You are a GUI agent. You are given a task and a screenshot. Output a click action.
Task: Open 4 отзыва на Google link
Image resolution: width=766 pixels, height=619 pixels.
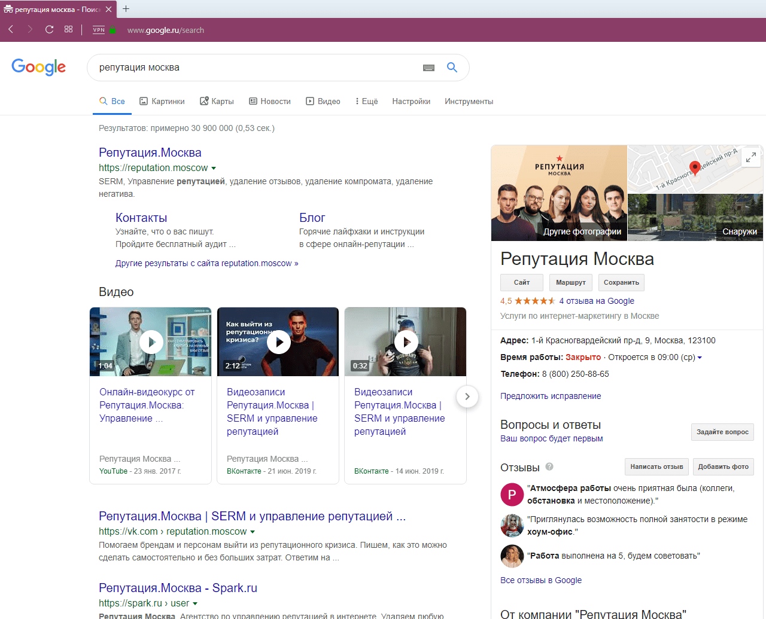(x=597, y=301)
